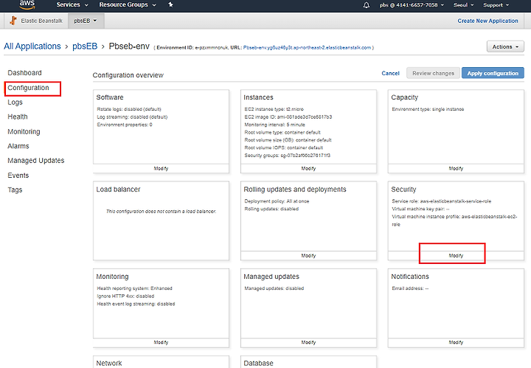Viewport: 531px width, 368px height.
Task: Click the Elastic Beanstalk label
Action: (41, 21)
